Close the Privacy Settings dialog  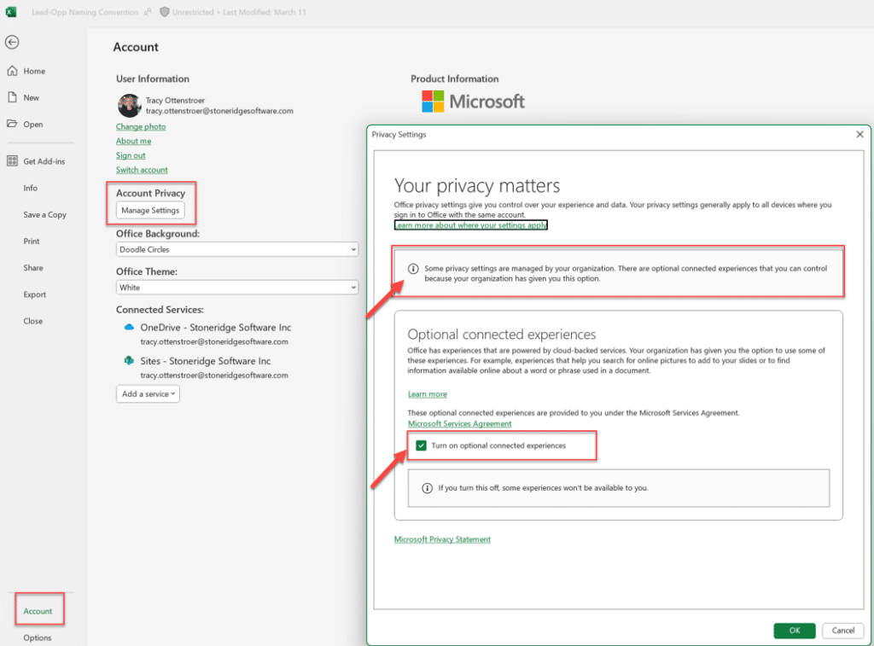859,135
